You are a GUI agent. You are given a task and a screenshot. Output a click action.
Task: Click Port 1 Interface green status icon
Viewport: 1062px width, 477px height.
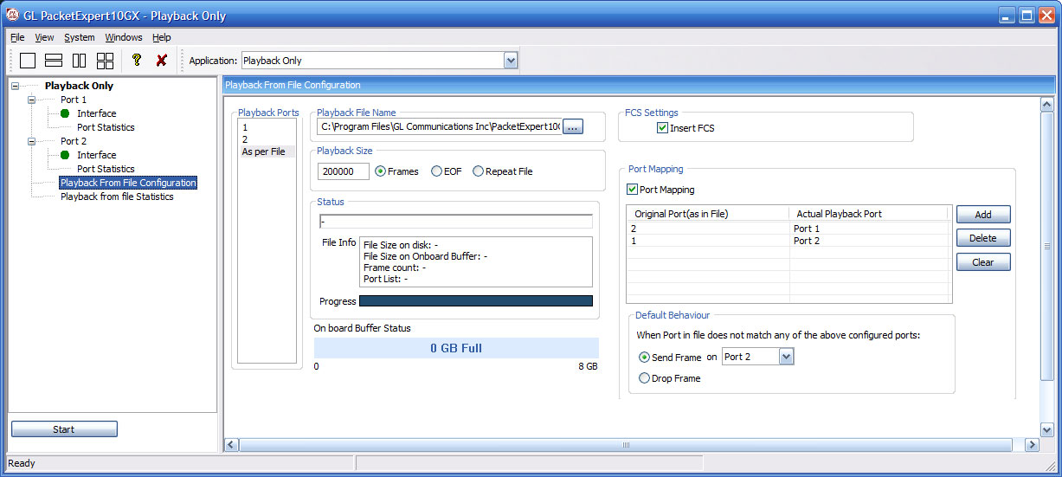click(x=65, y=113)
